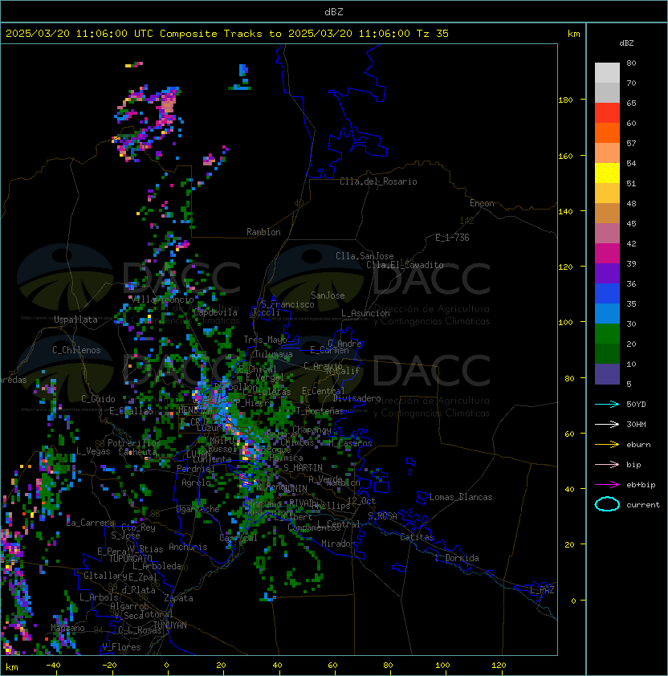
Task: Click the '-40' tick on the horizontal km axis
Action: (x=53, y=665)
